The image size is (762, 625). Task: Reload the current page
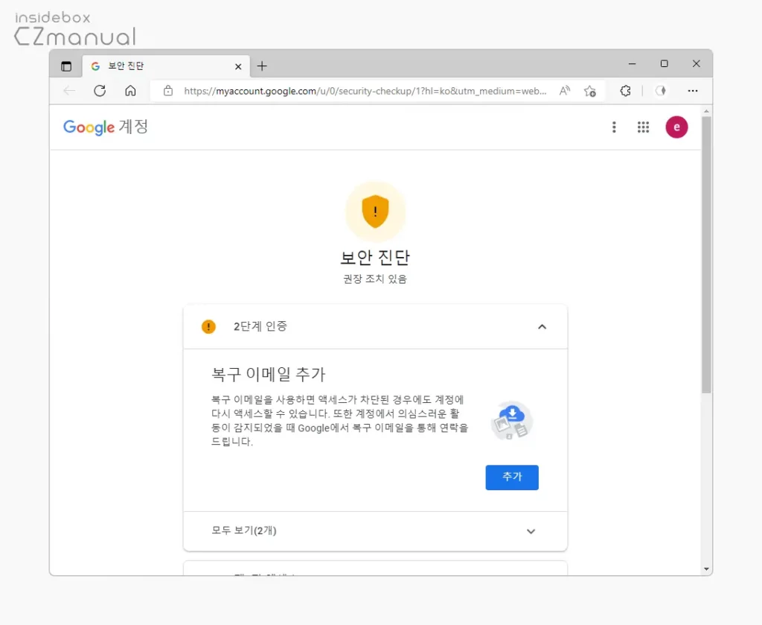pyautogui.click(x=100, y=90)
